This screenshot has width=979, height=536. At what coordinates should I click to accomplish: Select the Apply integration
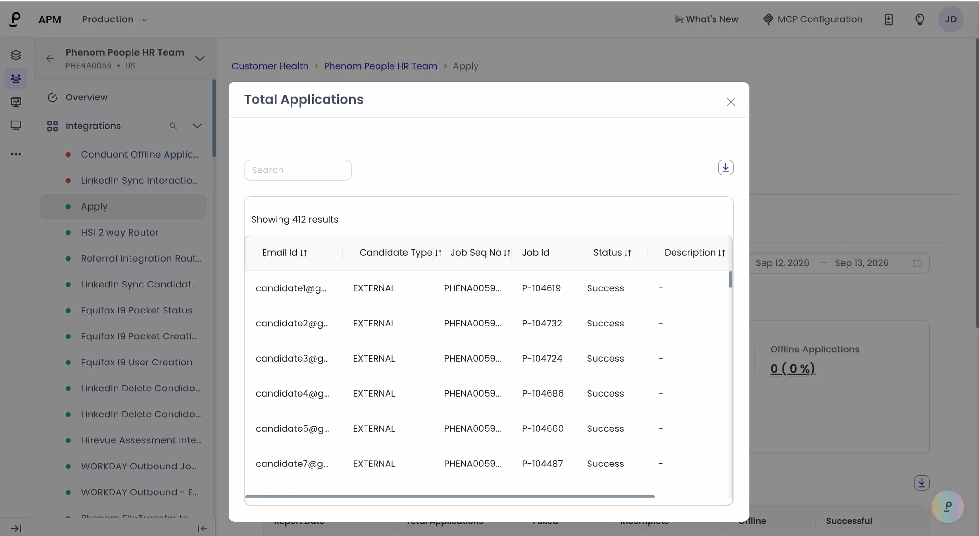[x=123, y=206]
